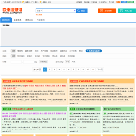Go to page 2 in pagination
Screen dimensions: 136x136
pos(49,70)
